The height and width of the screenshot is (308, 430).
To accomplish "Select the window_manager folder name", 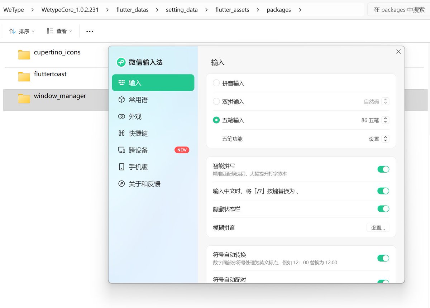I will [x=60, y=96].
